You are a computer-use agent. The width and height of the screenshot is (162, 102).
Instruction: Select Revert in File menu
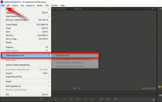coord(26,43)
